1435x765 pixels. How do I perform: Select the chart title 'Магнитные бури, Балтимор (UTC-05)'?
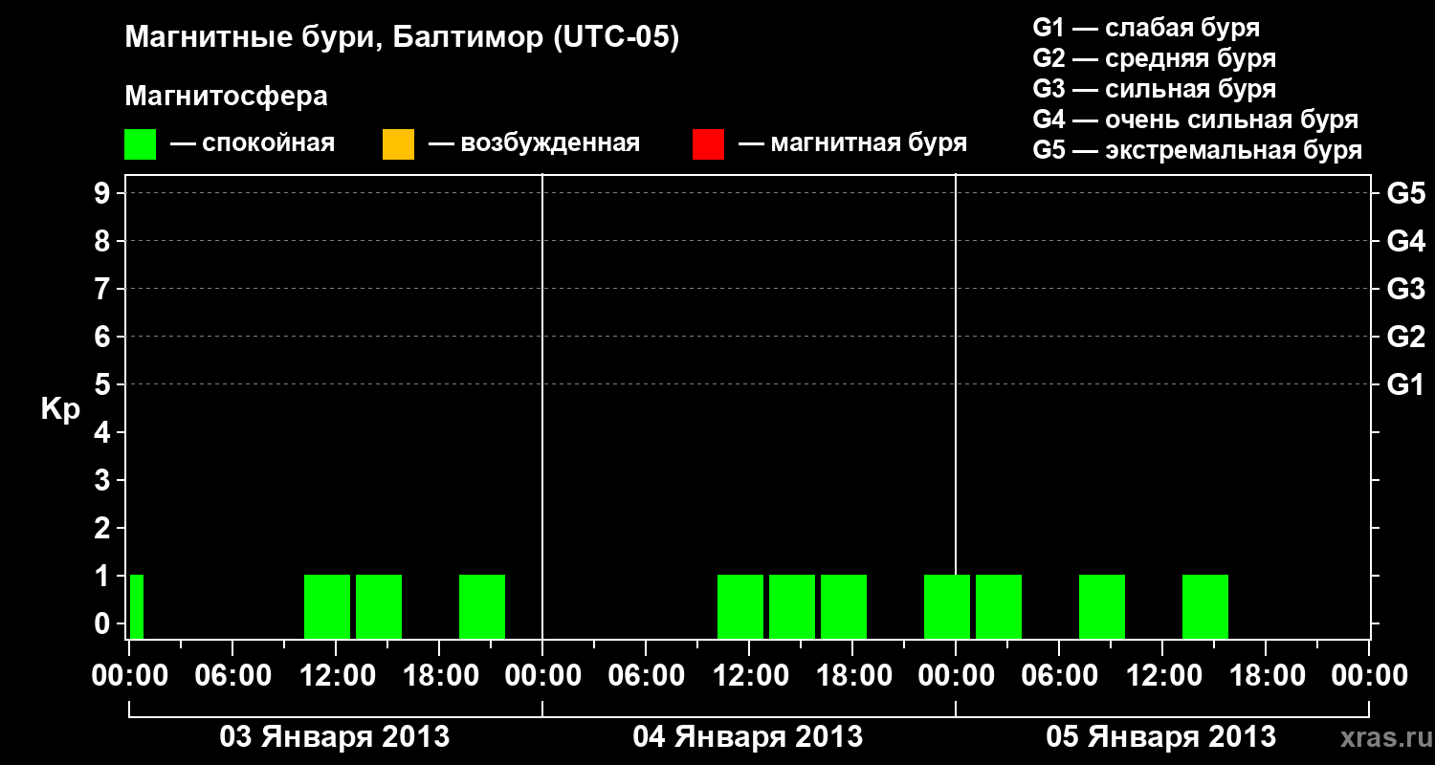point(402,38)
